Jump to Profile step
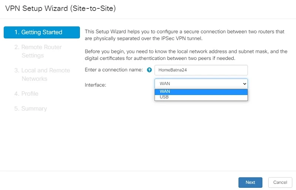 [26, 94]
